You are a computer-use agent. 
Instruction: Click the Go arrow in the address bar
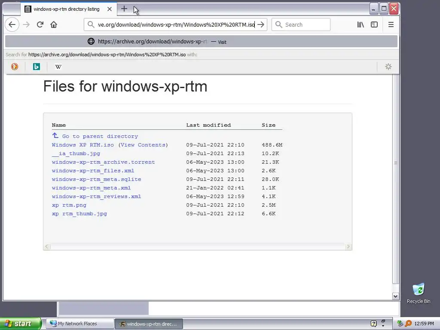click(x=261, y=24)
